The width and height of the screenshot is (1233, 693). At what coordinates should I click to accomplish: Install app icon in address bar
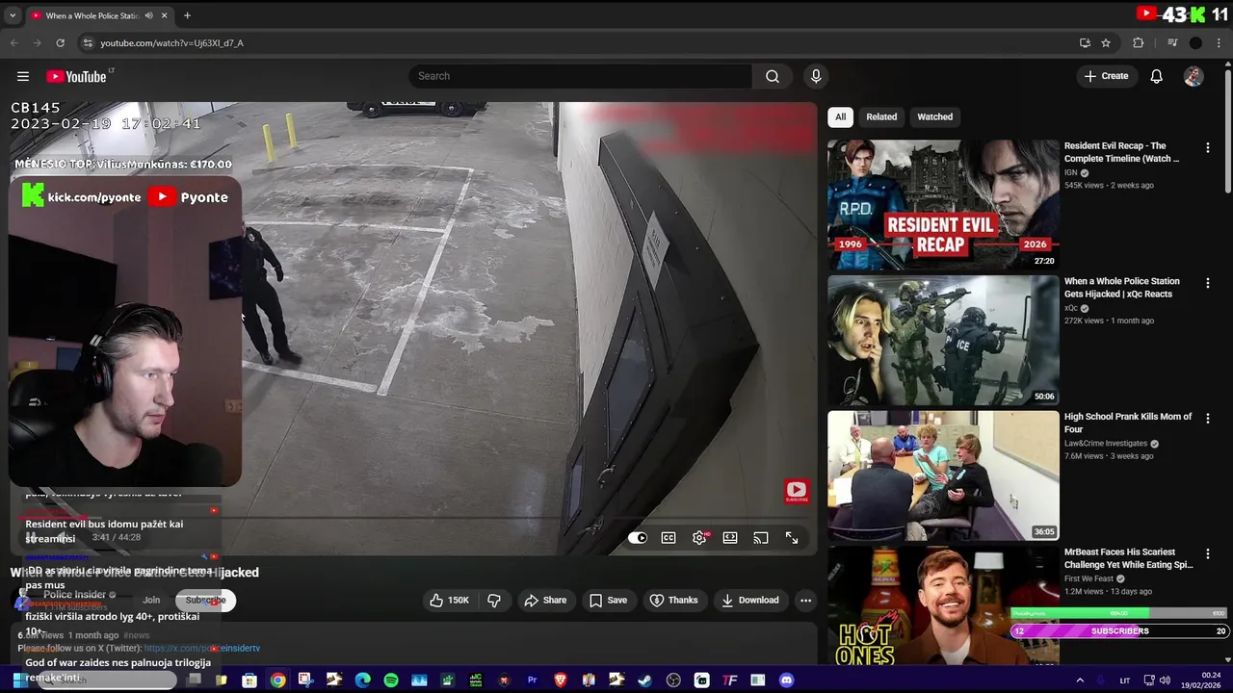(x=1085, y=43)
